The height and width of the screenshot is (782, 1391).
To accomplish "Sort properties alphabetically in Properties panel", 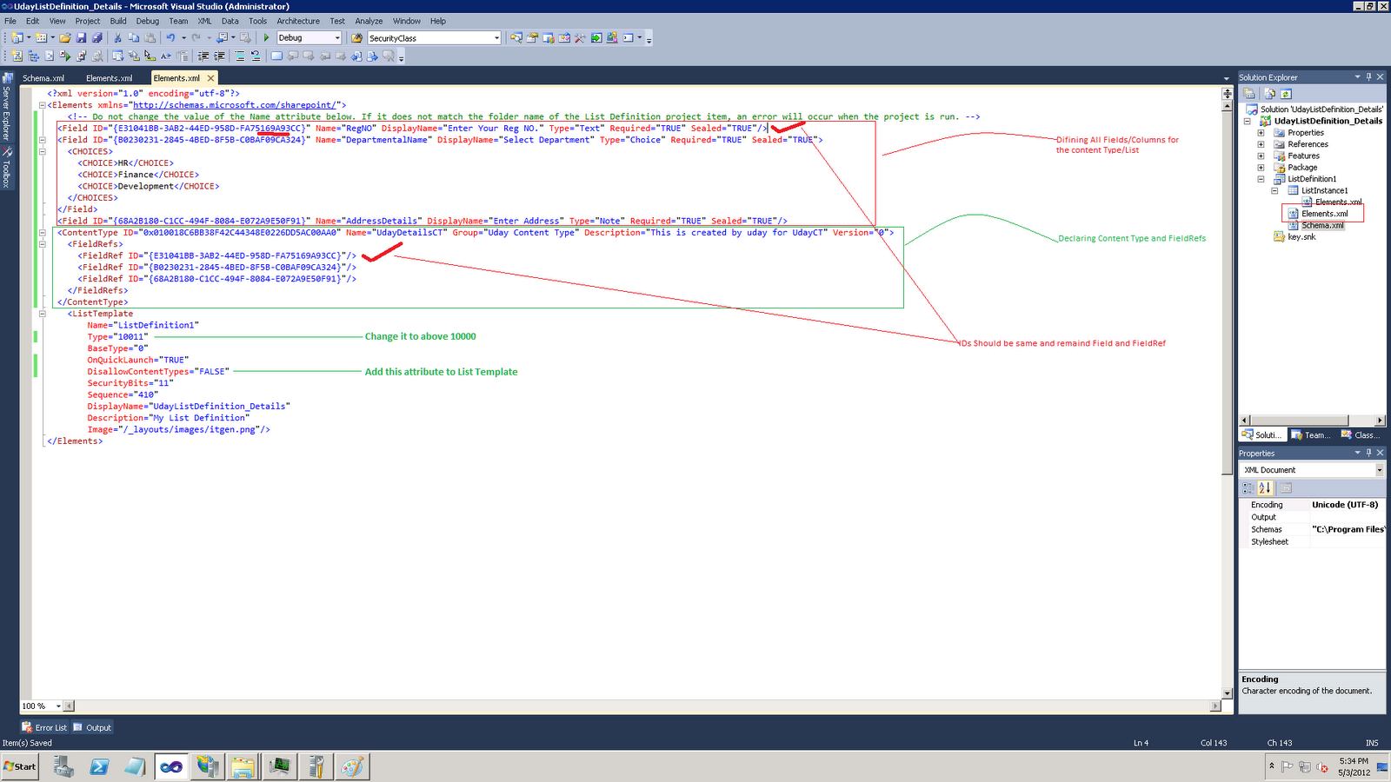I will click(1265, 488).
